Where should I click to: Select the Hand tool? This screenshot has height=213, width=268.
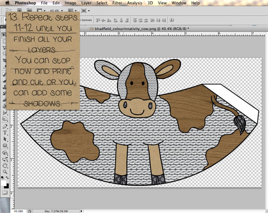5,166
